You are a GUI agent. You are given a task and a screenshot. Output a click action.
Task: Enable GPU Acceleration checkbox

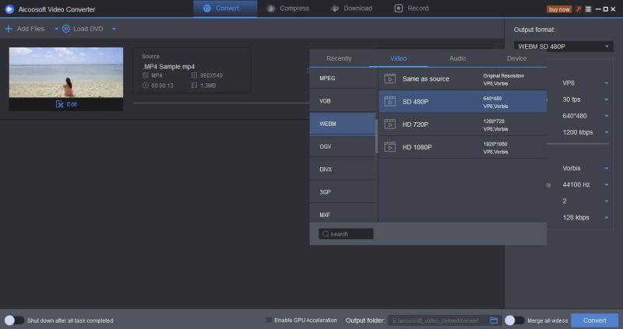[269, 320]
